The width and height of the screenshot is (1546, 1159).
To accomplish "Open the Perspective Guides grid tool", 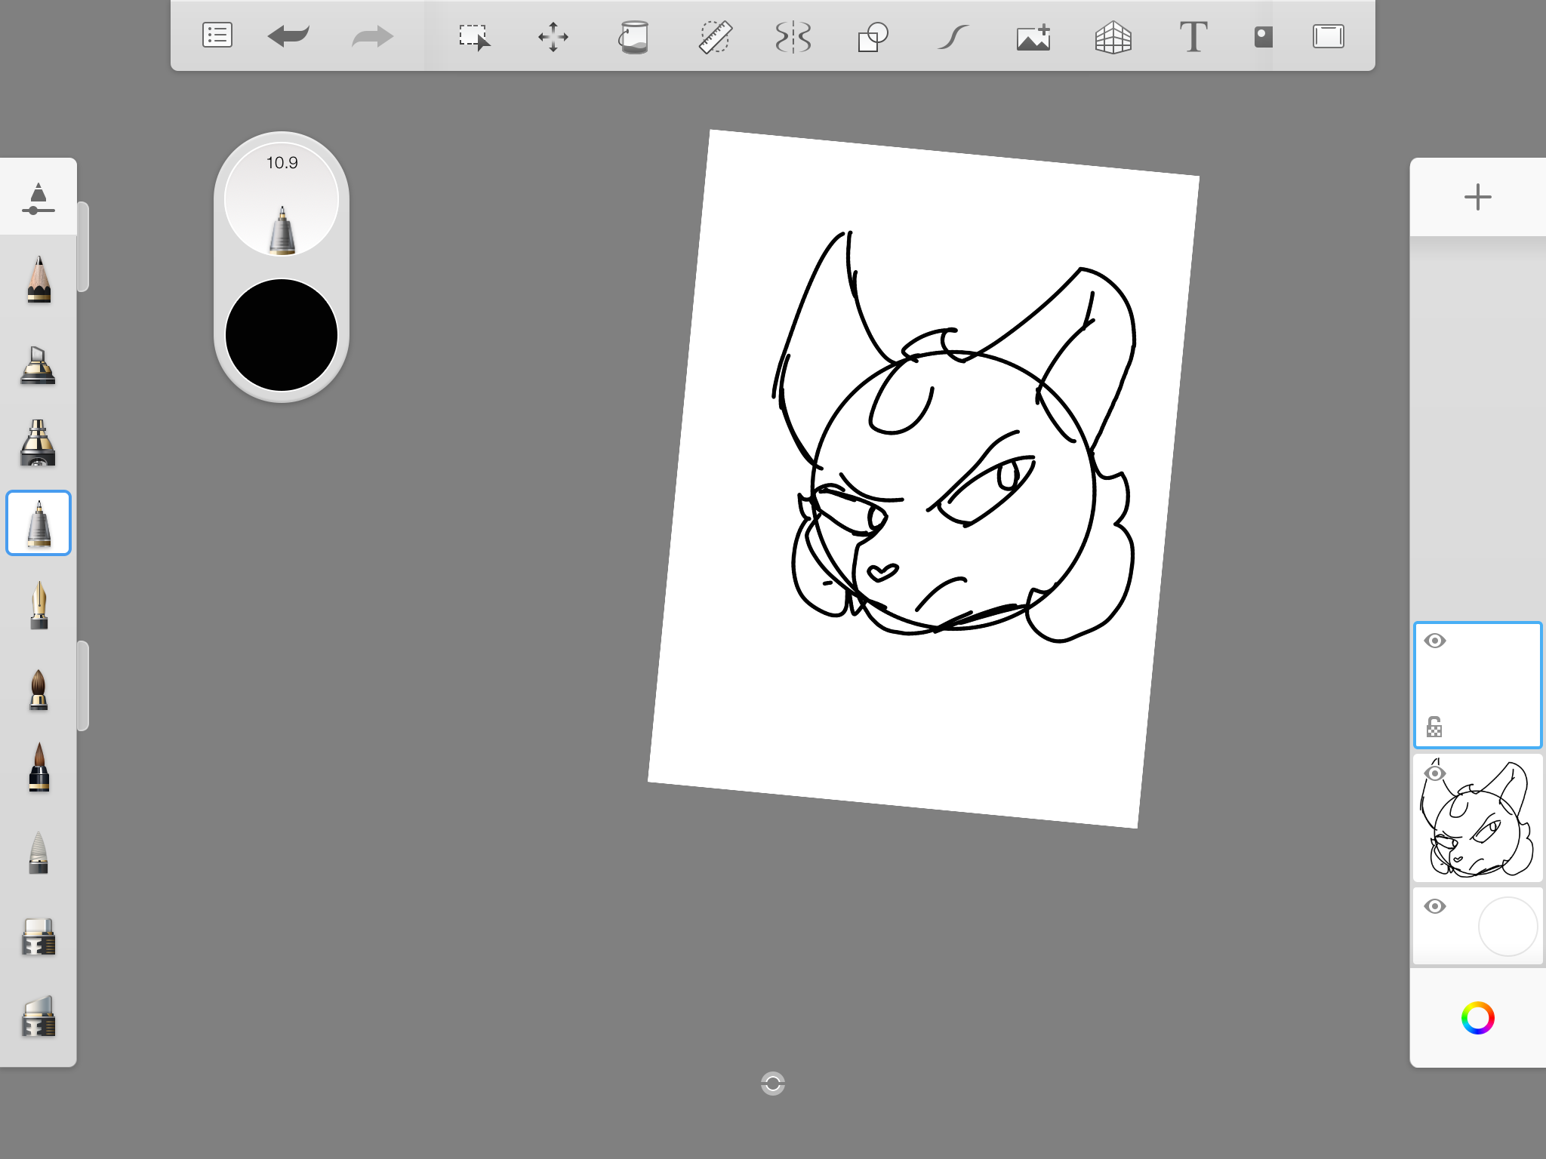I will pyautogui.click(x=1113, y=36).
